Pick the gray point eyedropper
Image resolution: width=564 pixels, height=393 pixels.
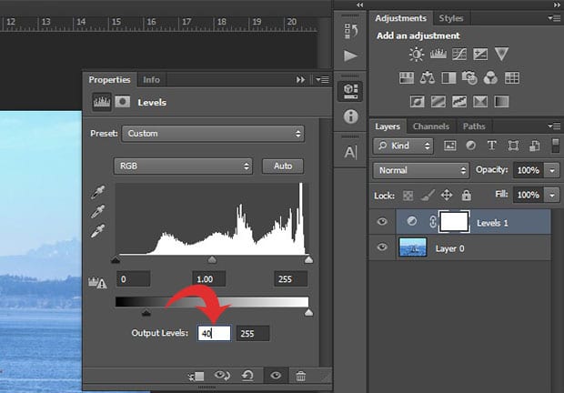pos(98,211)
